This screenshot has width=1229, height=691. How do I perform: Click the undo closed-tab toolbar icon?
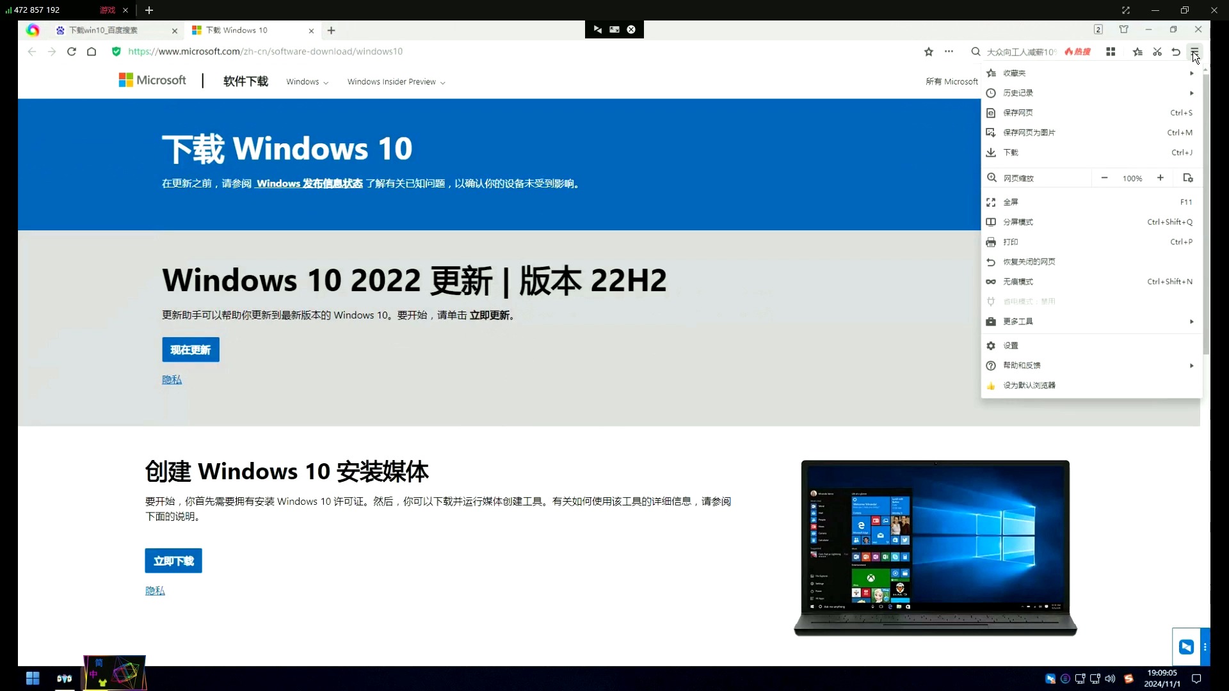1176,52
